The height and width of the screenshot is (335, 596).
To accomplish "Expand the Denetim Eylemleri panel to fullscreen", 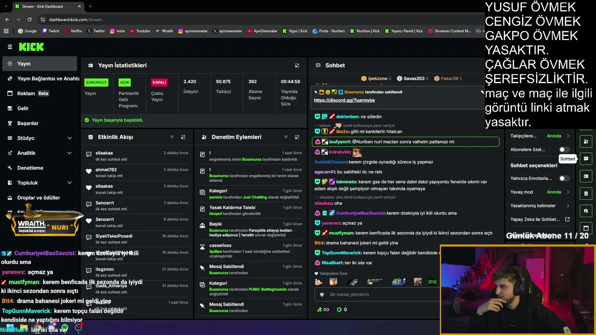I will (x=297, y=137).
